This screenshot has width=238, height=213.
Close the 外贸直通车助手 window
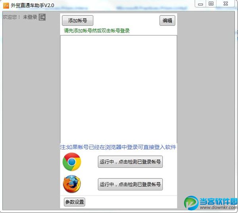(x=226, y=4)
